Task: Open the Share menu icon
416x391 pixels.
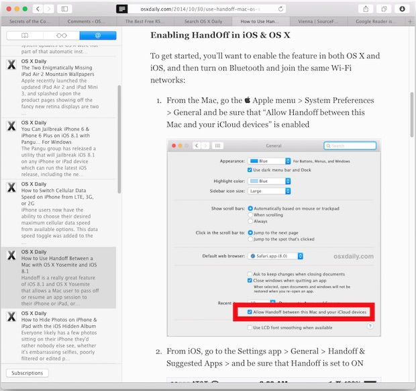Action: [x=366, y=9]
